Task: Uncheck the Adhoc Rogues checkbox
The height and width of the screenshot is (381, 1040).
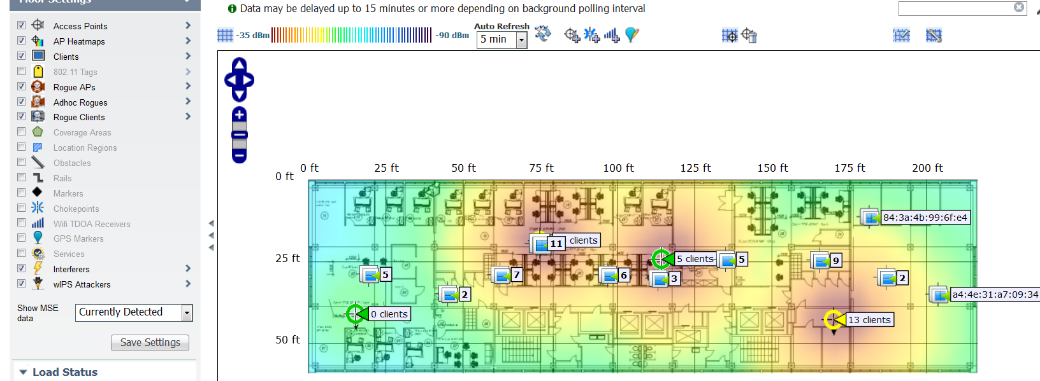Action: click(22, 102)
